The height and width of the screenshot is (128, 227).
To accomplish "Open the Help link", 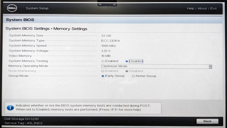I will (x=190, y=8).
